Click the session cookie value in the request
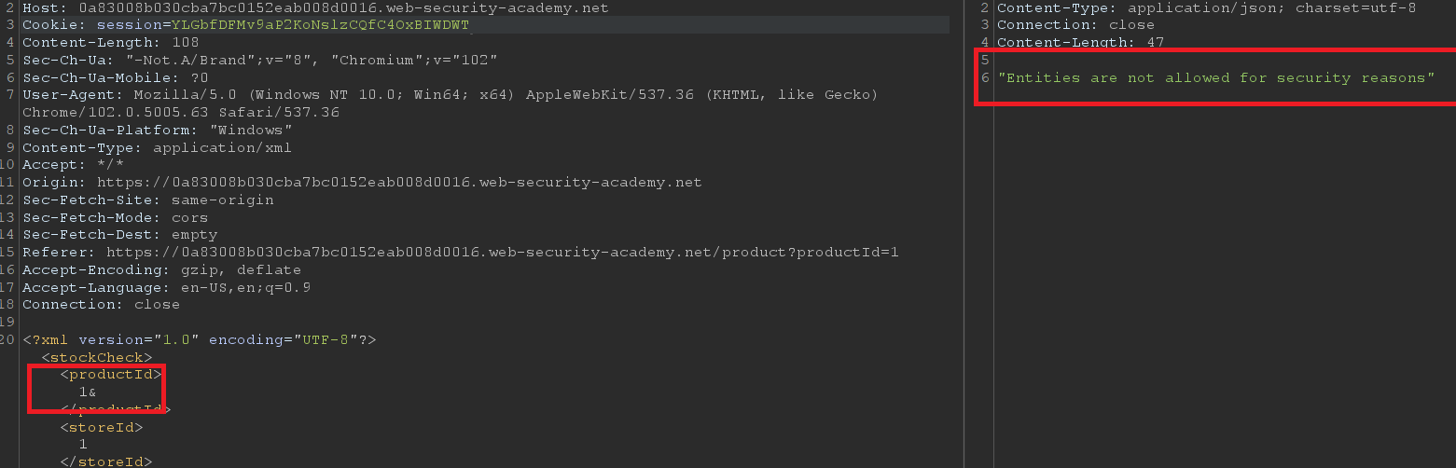This screenshot has width=1456, height=468. click(x=320, y=25)
